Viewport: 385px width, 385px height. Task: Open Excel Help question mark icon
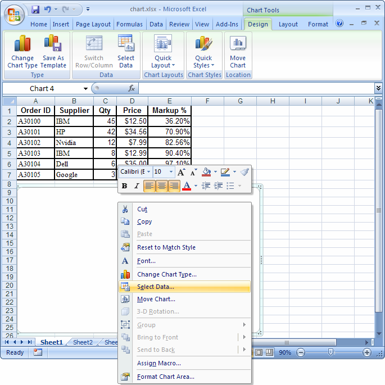pyautogui.click(x=339, y=24)
